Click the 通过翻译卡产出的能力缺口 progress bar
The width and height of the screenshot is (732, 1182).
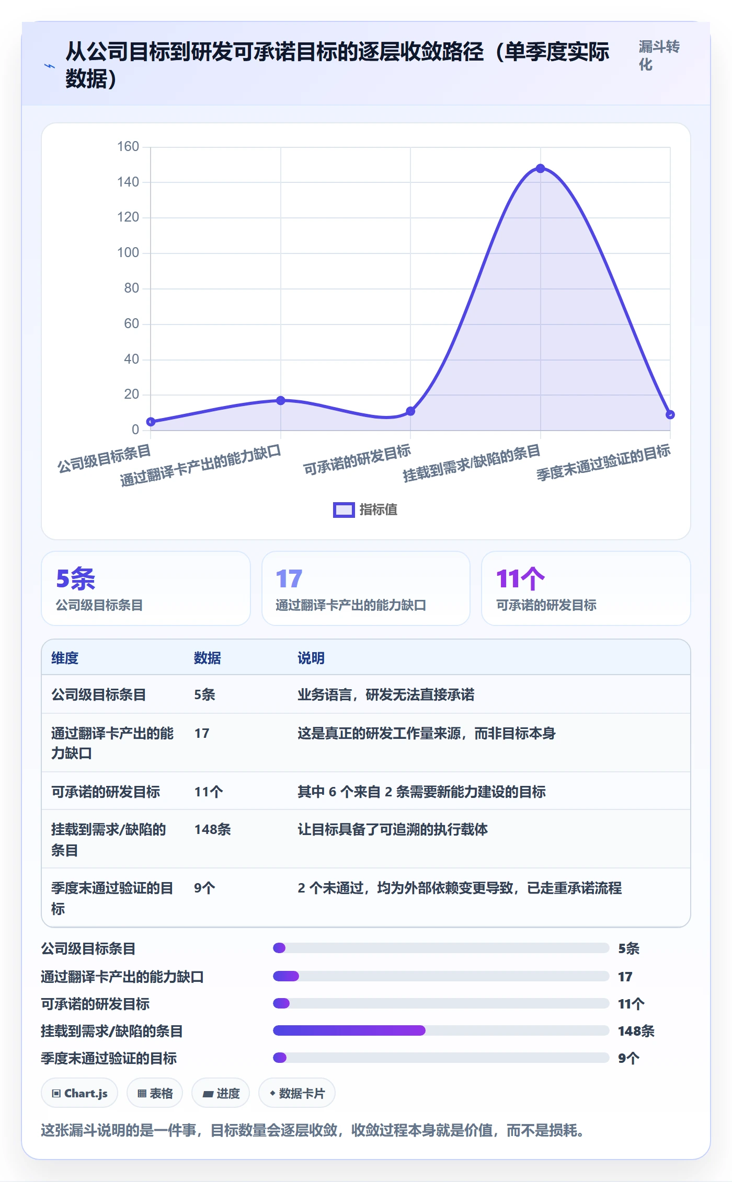tap(441, 976)
